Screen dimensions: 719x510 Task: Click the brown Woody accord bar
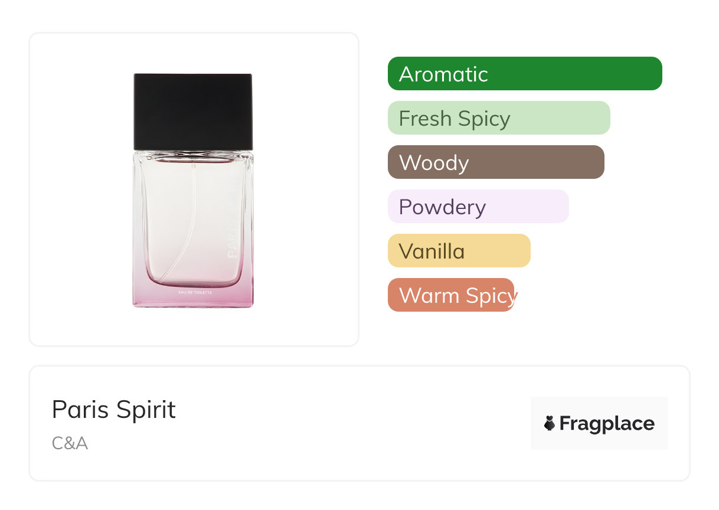496,162
